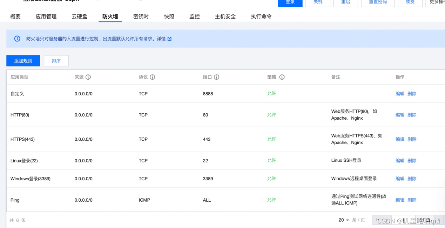The width and height of the screenshot is (445, 228).
Task: Click the 共 6 条 total count text
Action: pos(18,220)
